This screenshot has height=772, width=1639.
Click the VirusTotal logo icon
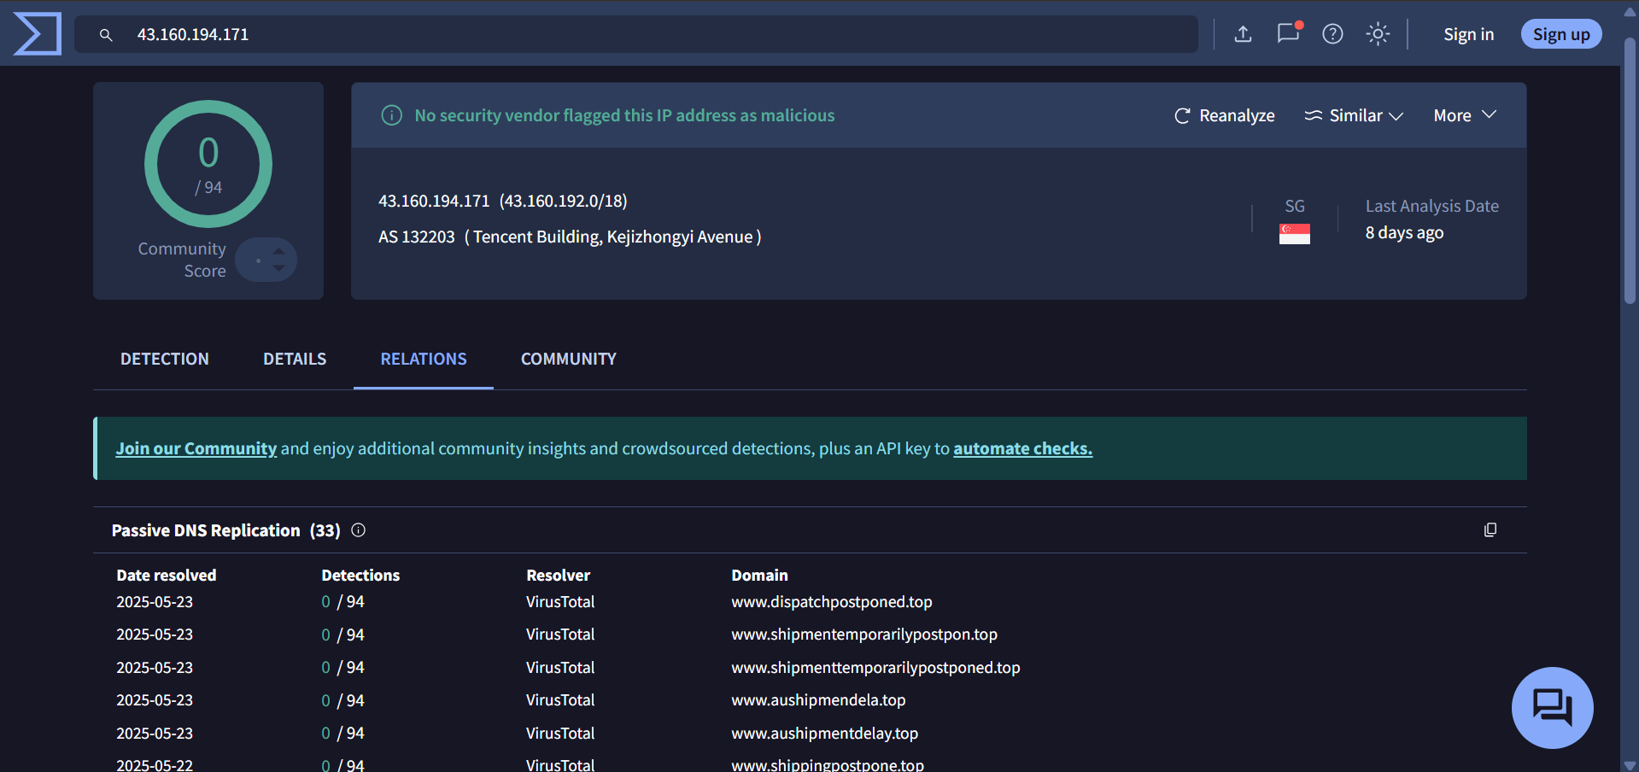[38, 34]
